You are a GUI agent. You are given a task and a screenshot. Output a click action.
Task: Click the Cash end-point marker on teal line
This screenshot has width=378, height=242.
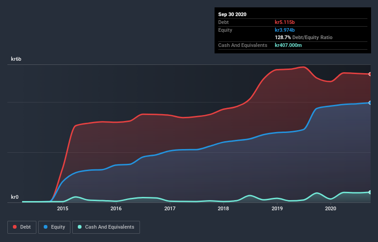(370, 192)
